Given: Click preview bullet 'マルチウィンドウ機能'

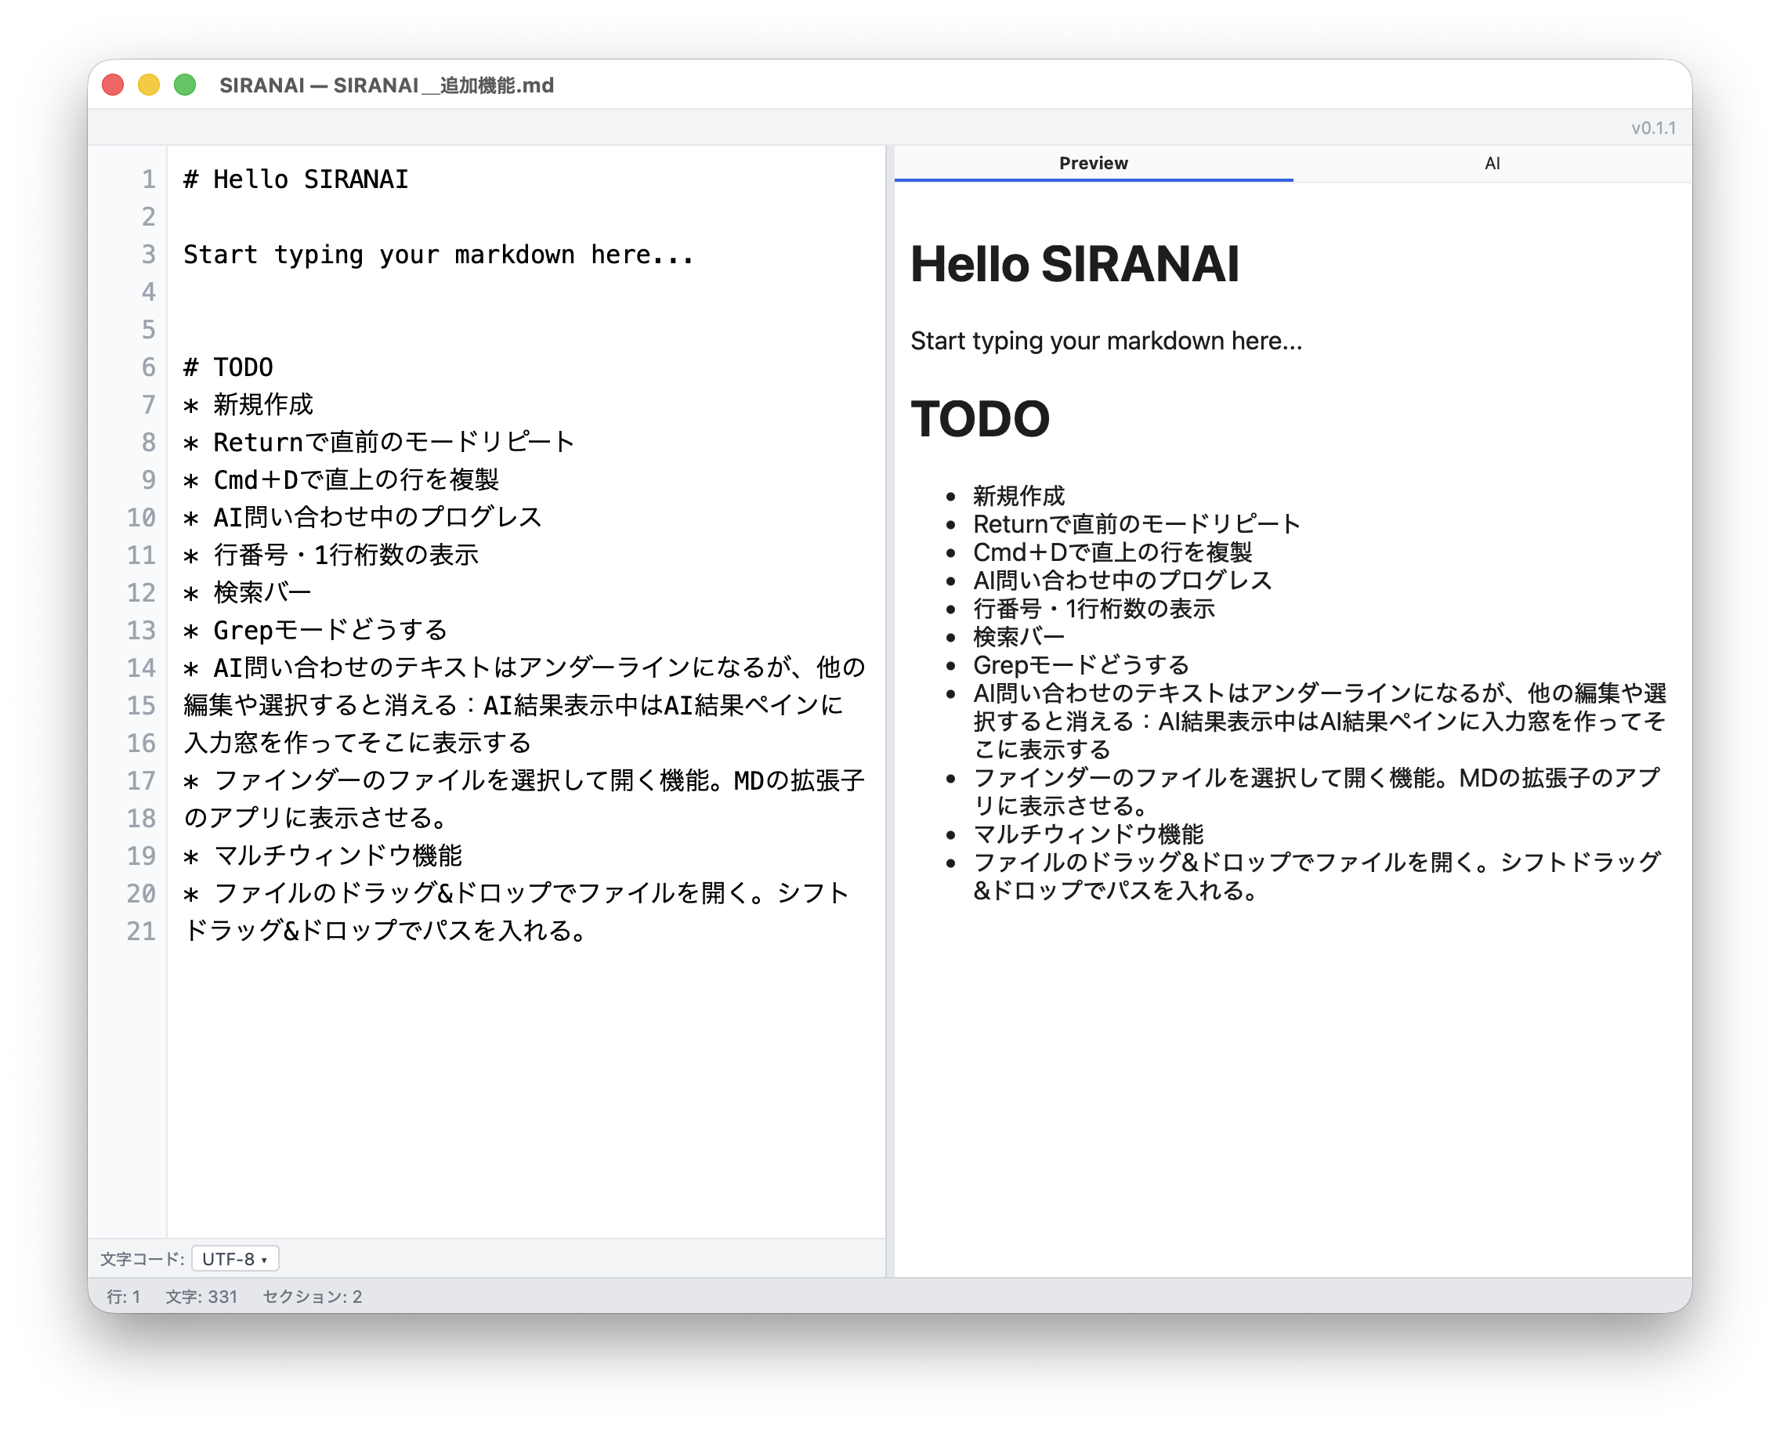Looking at the screenshot, I should point(1088,834).
